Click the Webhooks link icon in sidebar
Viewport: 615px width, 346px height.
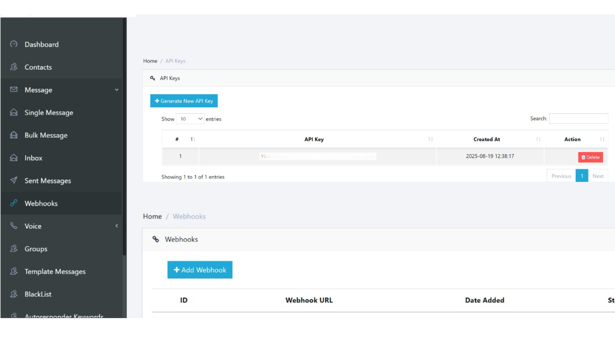pyautogui.click(x=14, y=203)
